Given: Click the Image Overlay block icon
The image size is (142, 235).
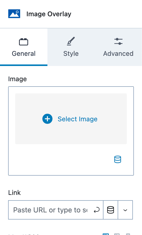Looking at the screenshot, I should [x=14, y=14].
